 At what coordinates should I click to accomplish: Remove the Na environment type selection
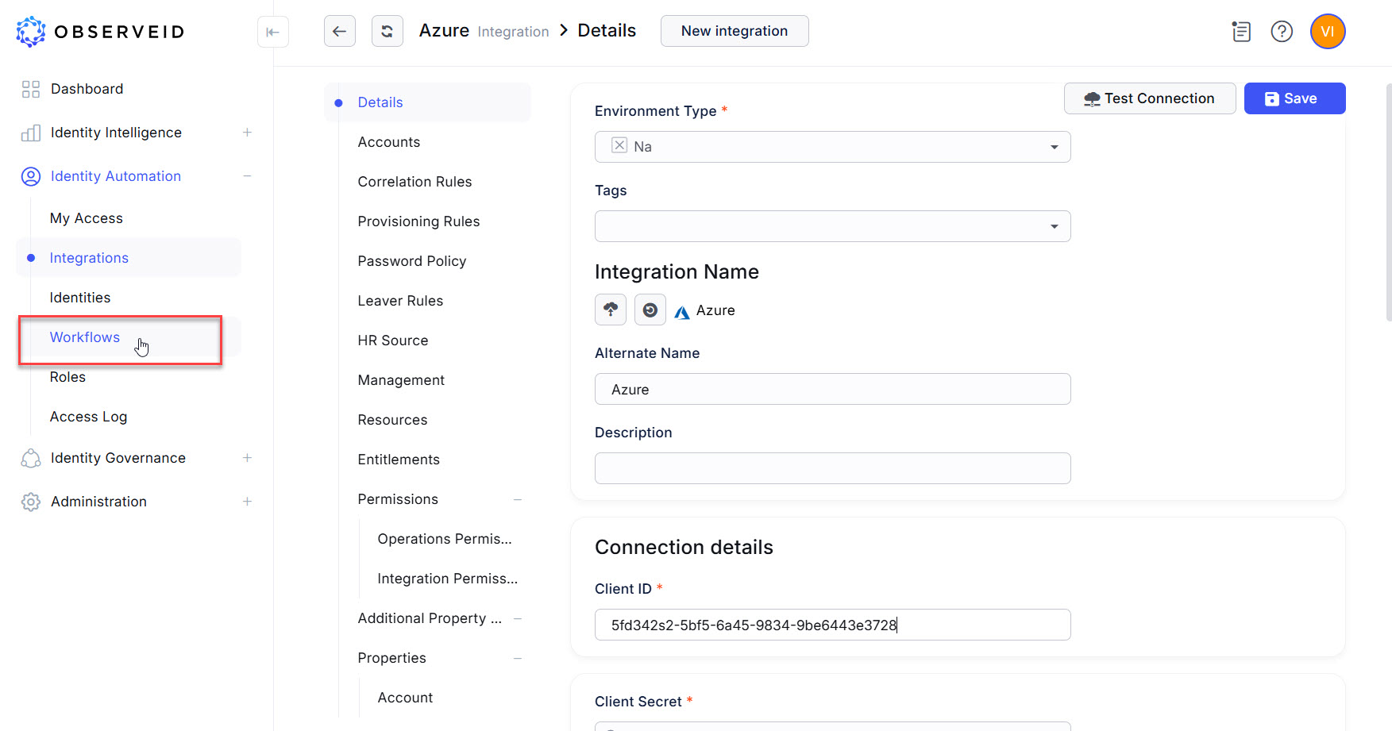coord(619,145)
